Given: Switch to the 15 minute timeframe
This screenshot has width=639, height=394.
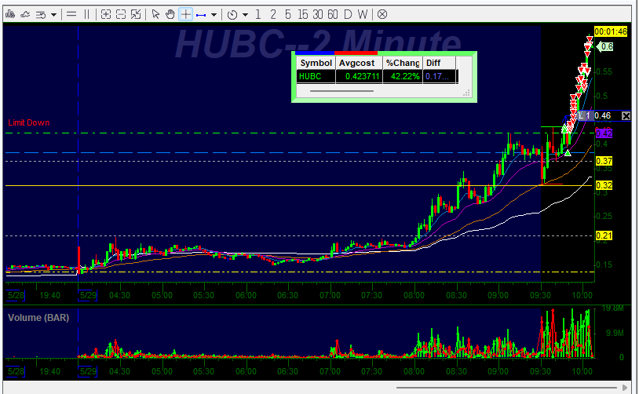Looking at the screenshot, I should [x=303, y=15].
